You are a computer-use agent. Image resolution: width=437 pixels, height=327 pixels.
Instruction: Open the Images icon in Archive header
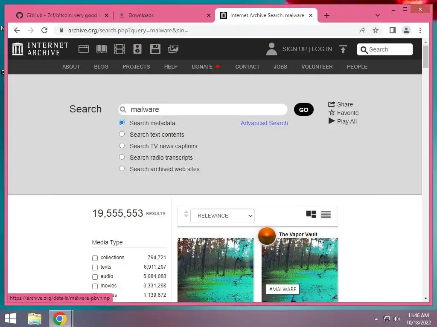[173, 49]
